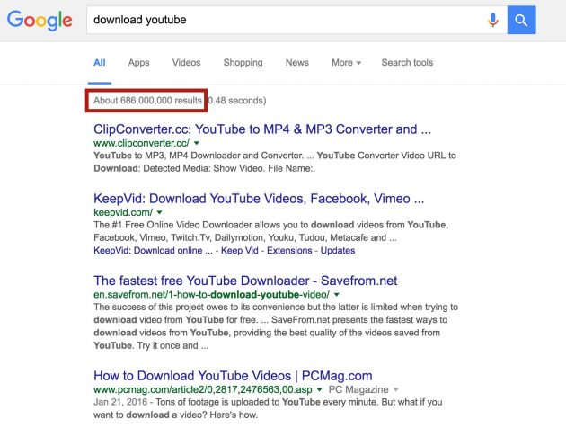Viewport: 566px width, 428px height.
Task: Open the Updates sitelink under KeepVid
Action: 338,250
